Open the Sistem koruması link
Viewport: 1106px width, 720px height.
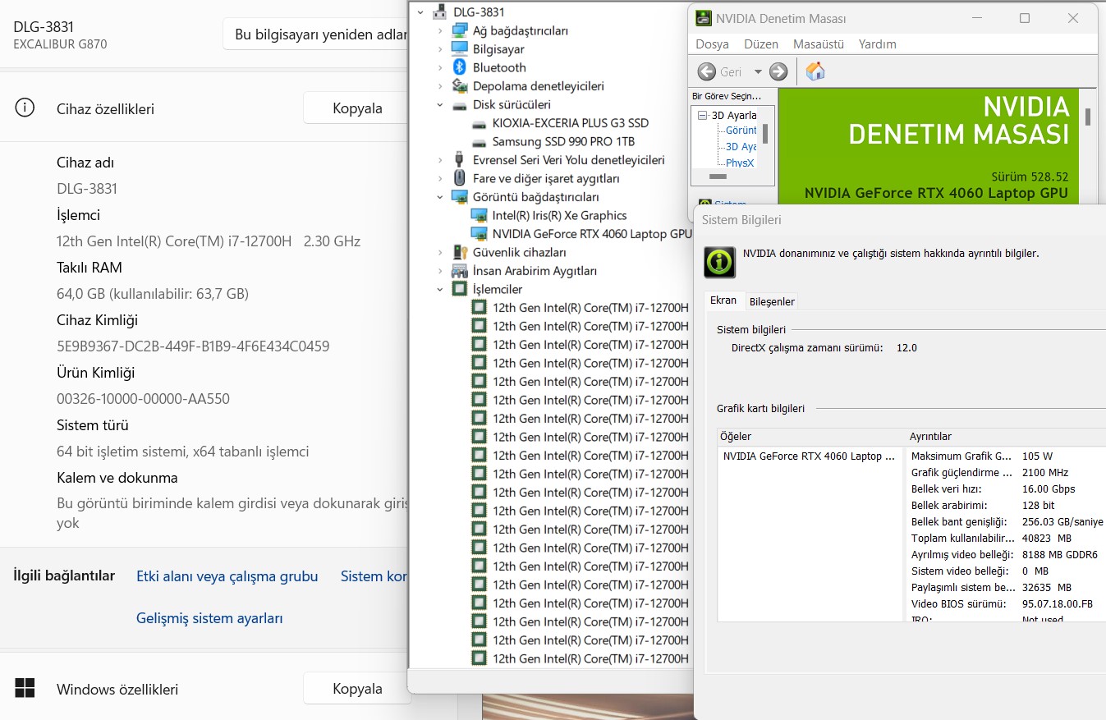[x=374, y=576]
